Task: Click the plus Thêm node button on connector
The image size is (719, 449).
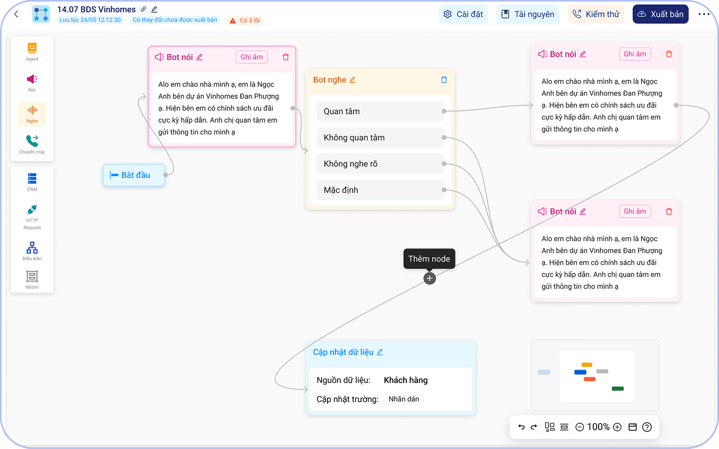Action: click(430, 278)
